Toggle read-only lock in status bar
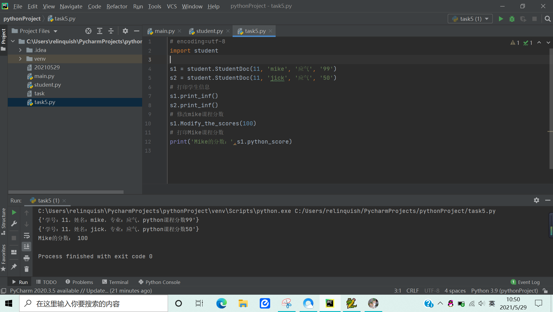The width and height of the screenshot is (553, 312). (x=545, y=291)
